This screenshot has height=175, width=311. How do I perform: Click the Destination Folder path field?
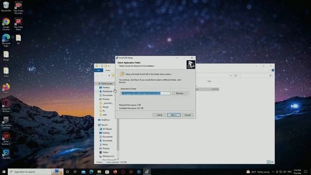[x=146, y=93]
